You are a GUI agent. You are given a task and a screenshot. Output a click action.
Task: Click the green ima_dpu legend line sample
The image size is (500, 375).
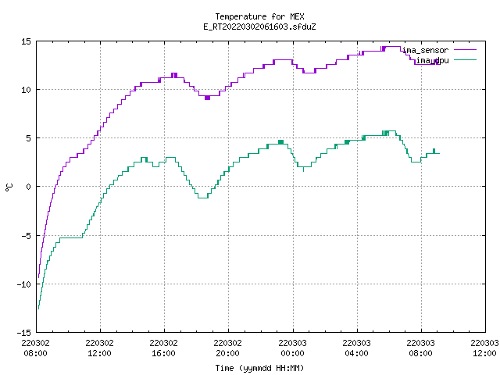click(x=465, y=59)
